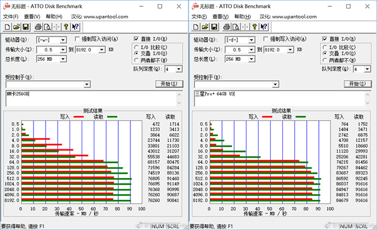
Task: Open 帮助(H) menu in left window
Action: 54,17
